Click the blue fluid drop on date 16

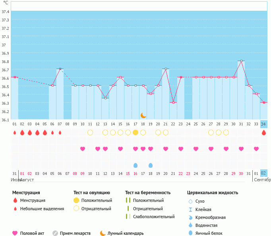(135, 165)
